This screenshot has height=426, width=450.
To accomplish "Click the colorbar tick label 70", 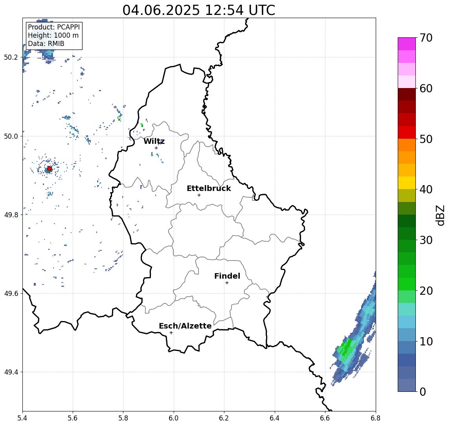I will coord(426,38).
